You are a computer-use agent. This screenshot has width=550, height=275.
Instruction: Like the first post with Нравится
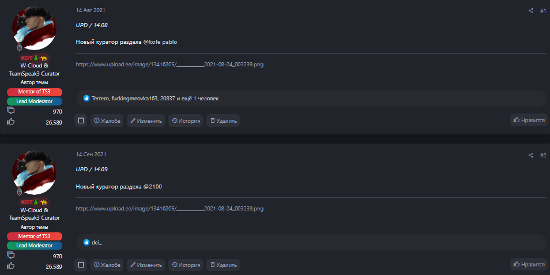529,120
